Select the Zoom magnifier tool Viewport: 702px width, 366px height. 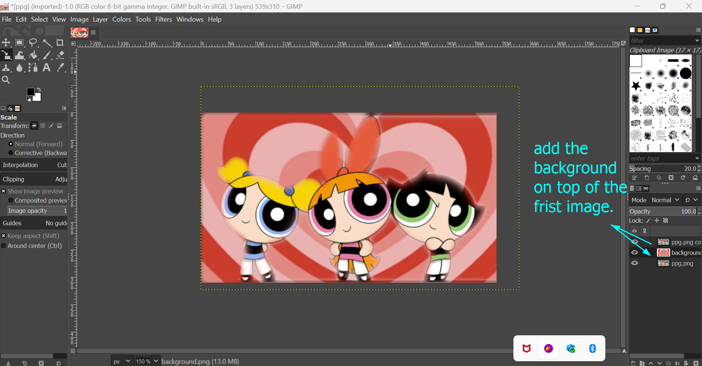6,80
